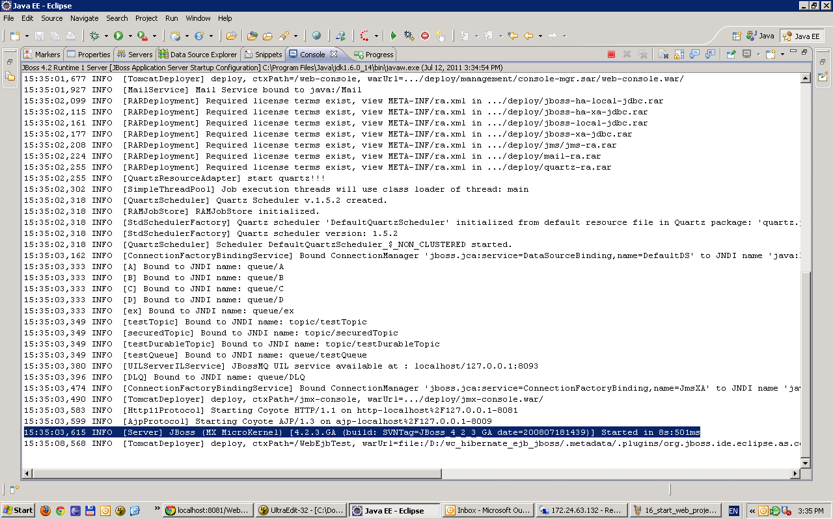Enable Scroll Lock in the Console view

(678, 54)
